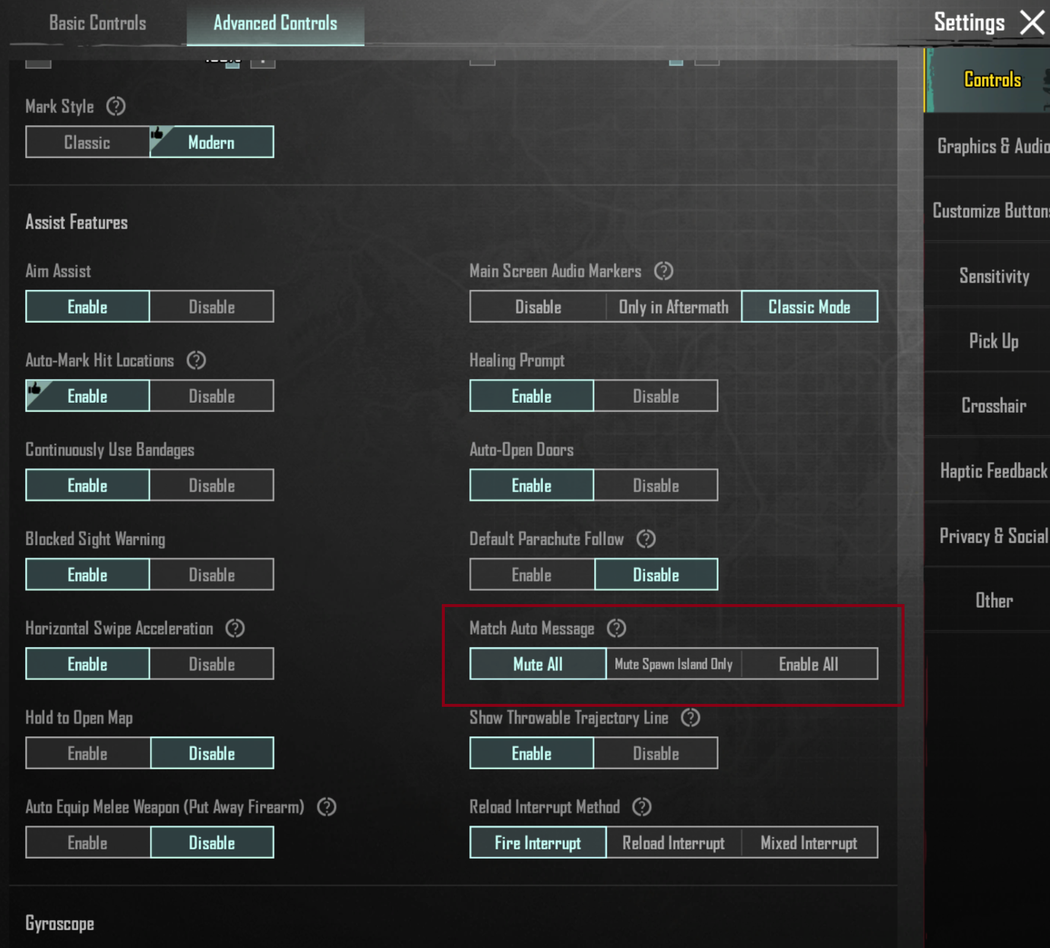Open Main Screen Audio Markers help icon
The image size is (1050, 948).
[663, 271]
